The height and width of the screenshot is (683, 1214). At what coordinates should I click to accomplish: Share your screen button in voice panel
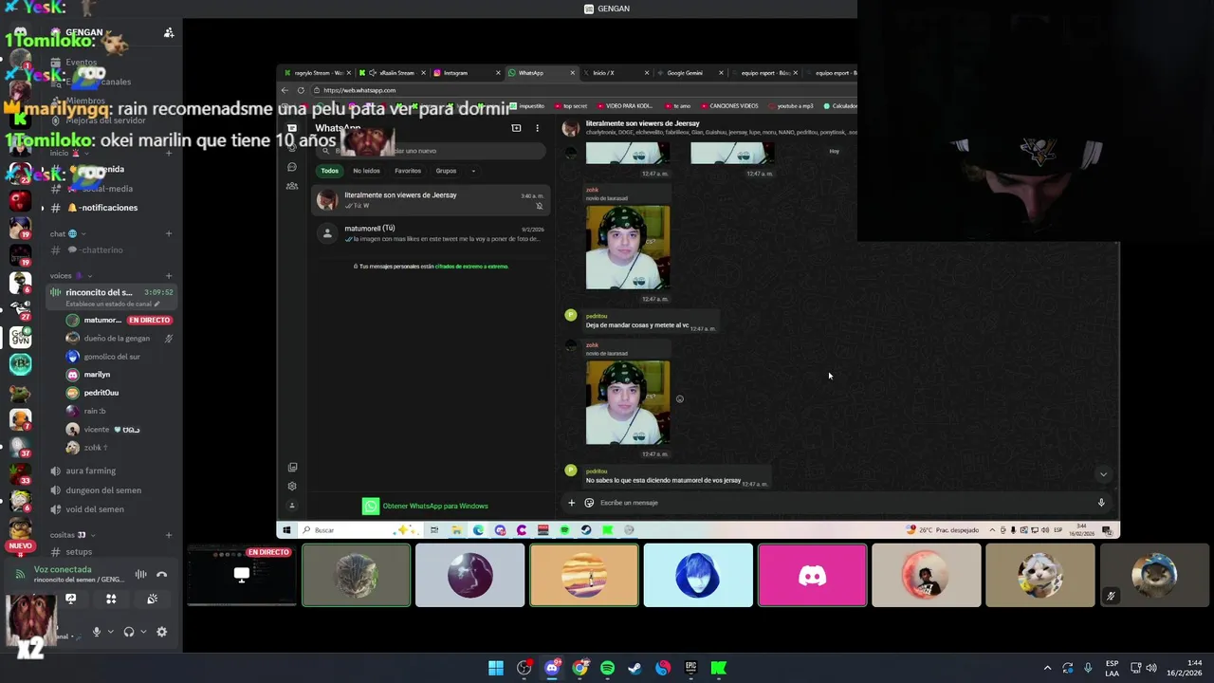click(70, 599)
